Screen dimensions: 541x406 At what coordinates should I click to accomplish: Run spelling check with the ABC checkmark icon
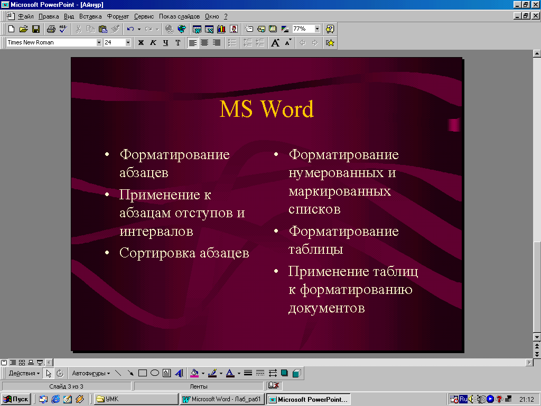tap(63, 29)
